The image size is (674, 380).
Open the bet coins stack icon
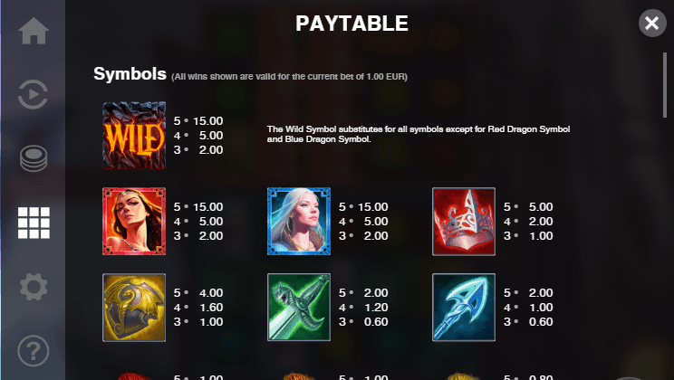(x=34, y=158)
